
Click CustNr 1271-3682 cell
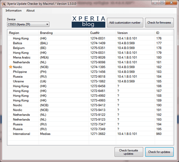tap(98, 134)
